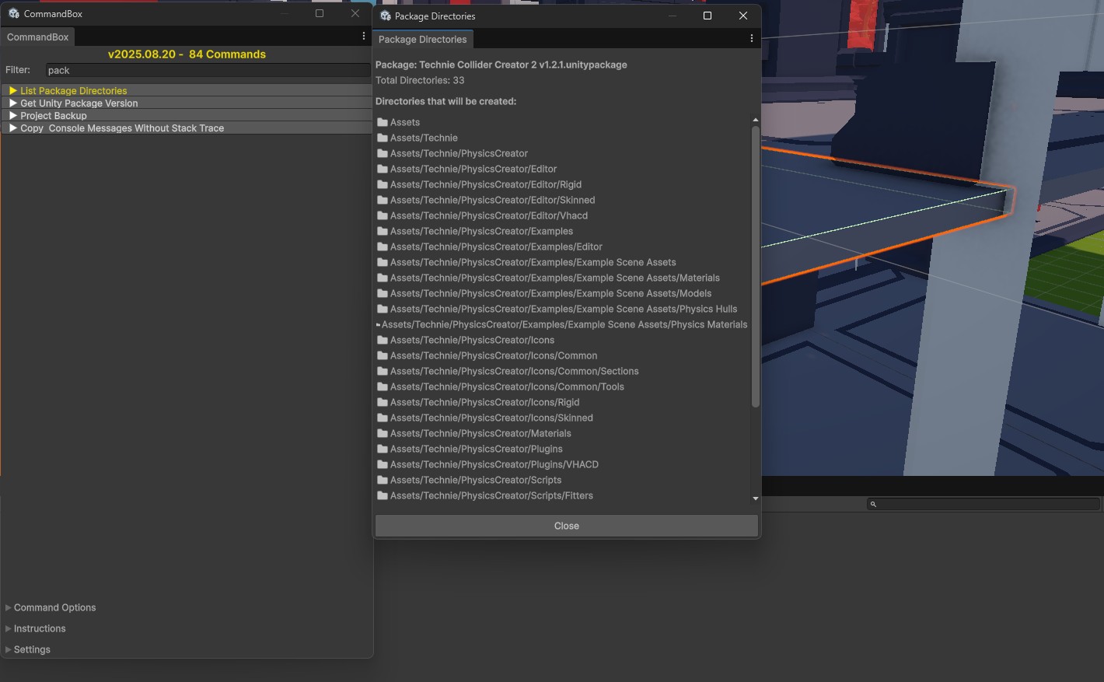1104x682 pixels.
Task: Click 'Assets/Technie/PhysicsCreator' directory text
Action: (x=459, y=153)
